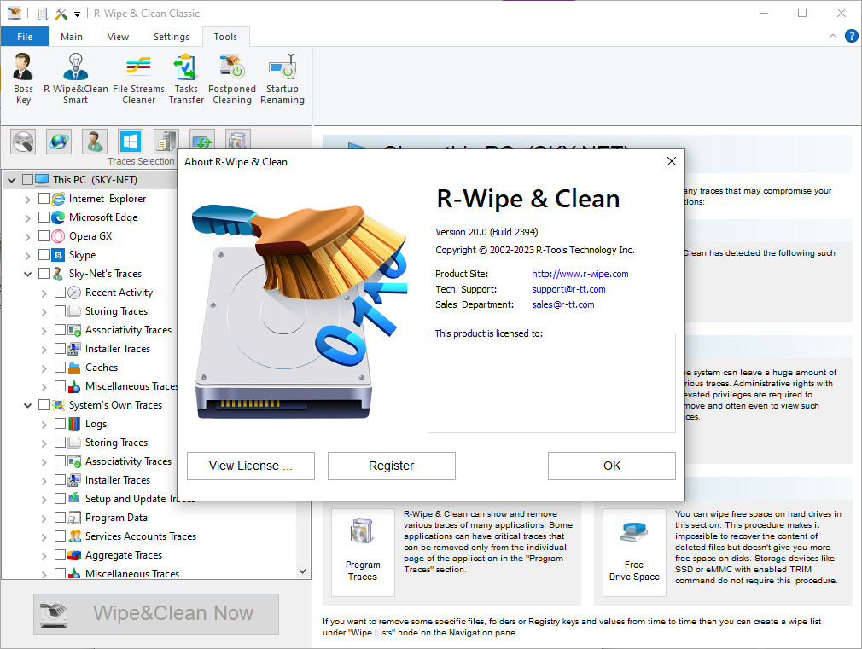The width and height of the screenshot is (862, 649).
Task: Expand the Recent Activity node
Action: pos(44,293)
